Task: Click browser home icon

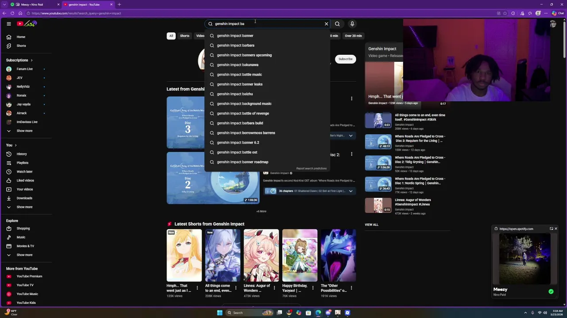Action: click(20, 13)
